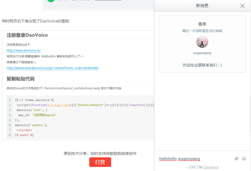
Task: Open the emoji picker smiley icon
Action: (x=244, y=159)
